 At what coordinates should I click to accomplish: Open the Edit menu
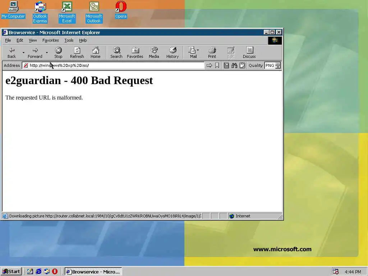click(x=20, y=40)
